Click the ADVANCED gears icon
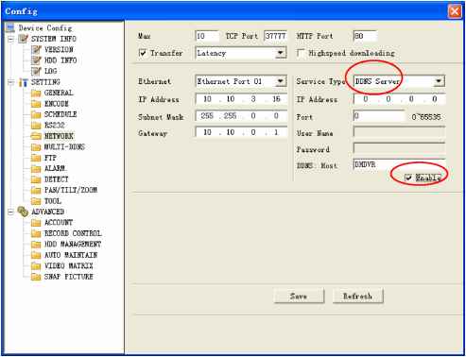This screenshot has width=466, height=357. tap(23, 212)
